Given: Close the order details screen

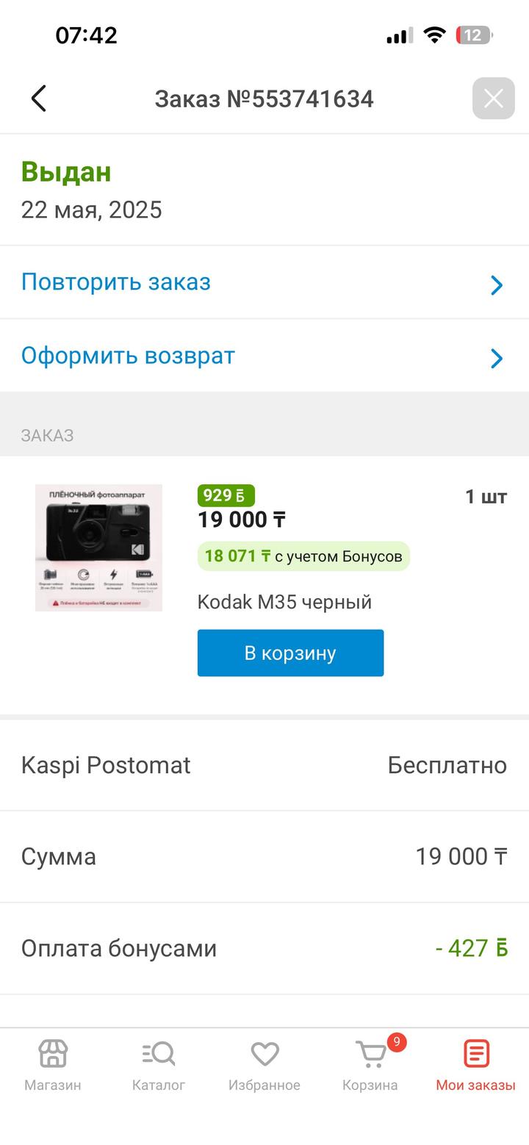Looking at the screenshot, I should pyautogui.click(x=493, y=98).
